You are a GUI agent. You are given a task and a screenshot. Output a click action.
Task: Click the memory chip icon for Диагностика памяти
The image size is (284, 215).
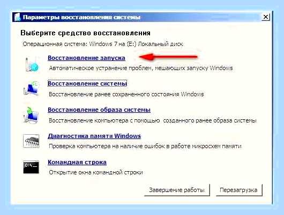[x=31, y=141]
